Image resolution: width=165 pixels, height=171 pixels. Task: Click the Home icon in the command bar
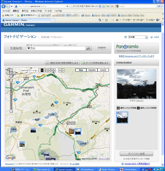tap(100, 20)
